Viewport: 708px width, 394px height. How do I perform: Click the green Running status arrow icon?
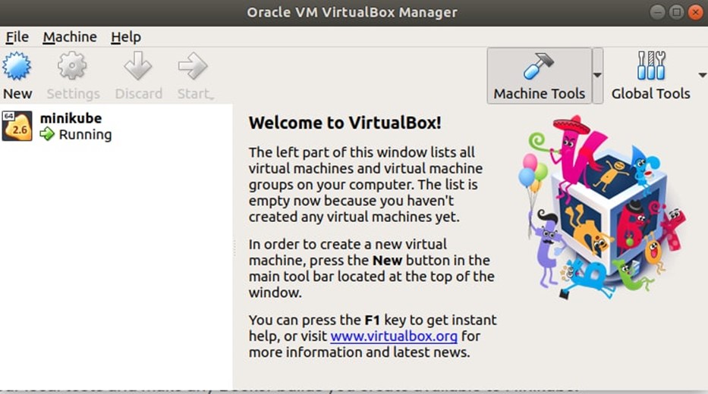tap(47, 134)
